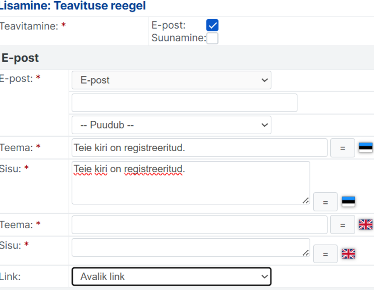Click '=' button beside Estonian Sisu textarea
This screenshot has height=290, width=374.
pyautogui.click(x=325, y=202)
